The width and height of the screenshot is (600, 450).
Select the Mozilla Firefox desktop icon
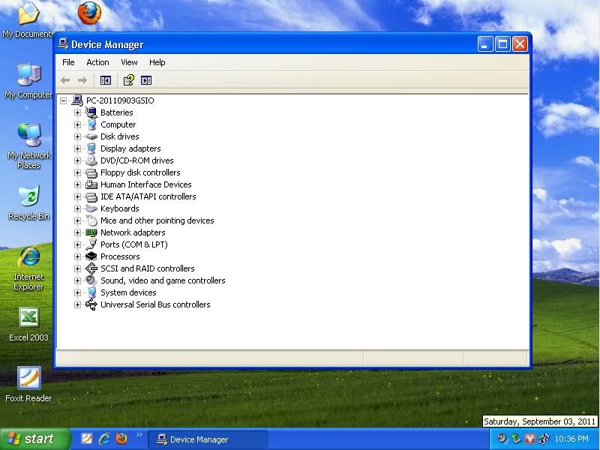point(89,15)
